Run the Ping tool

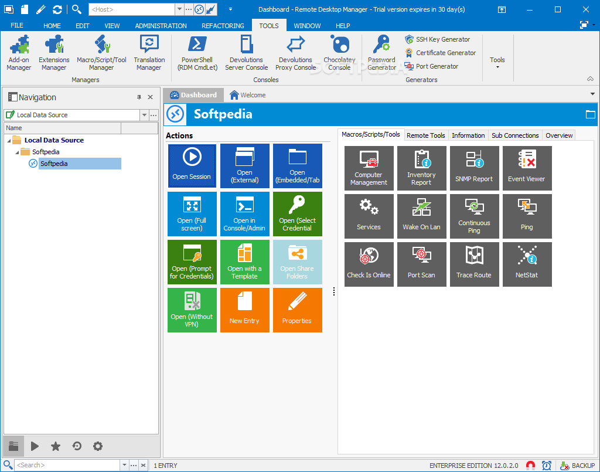point(527,216)
